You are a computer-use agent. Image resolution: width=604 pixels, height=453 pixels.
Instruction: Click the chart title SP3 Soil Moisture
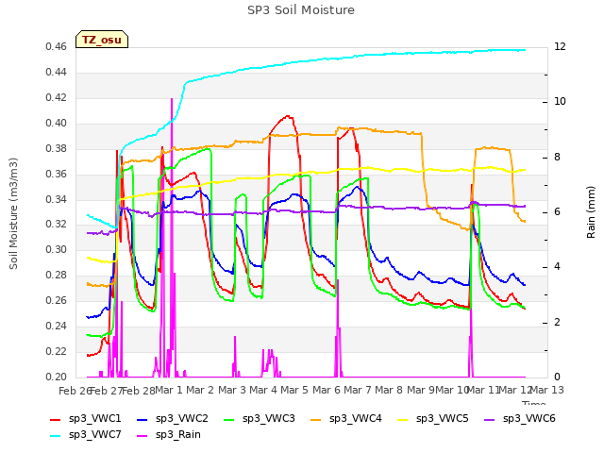pos(301,10)
